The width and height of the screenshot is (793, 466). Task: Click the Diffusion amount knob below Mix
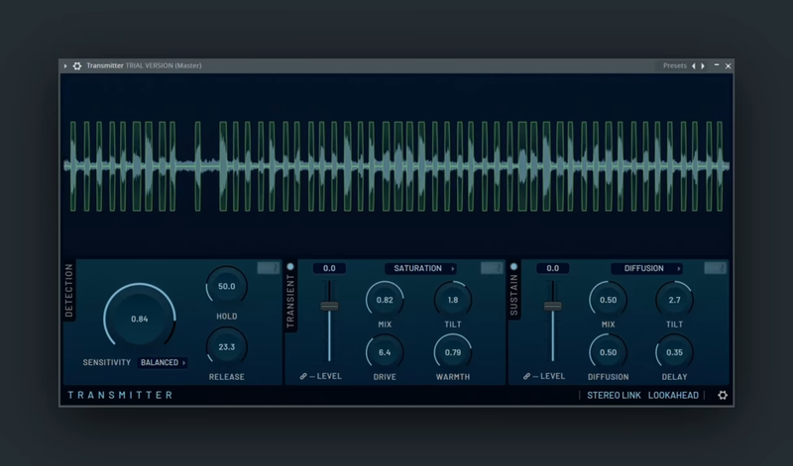(608, 352)
